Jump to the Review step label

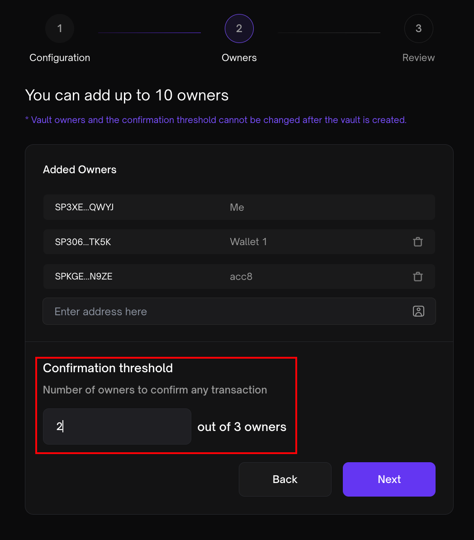coord(418,58)
